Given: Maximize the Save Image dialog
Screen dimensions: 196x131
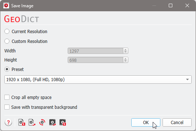Looking at the screenshot, I should 171,5.
